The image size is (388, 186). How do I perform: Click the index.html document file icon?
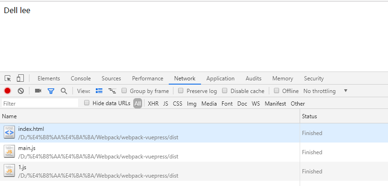[x=9, y=132]
